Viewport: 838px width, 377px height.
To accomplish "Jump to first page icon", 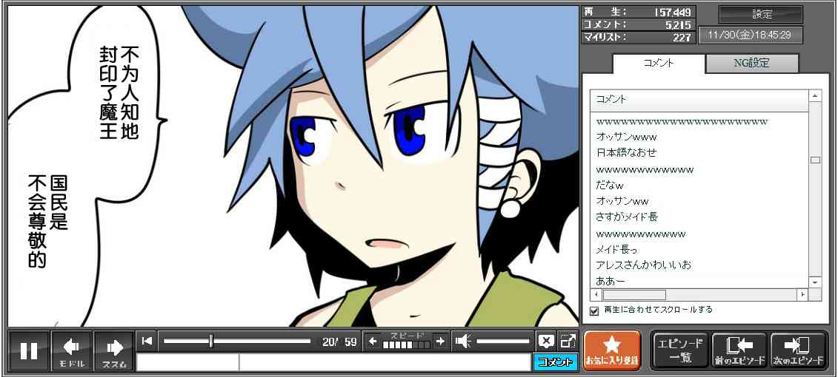I will coord(147,341).
